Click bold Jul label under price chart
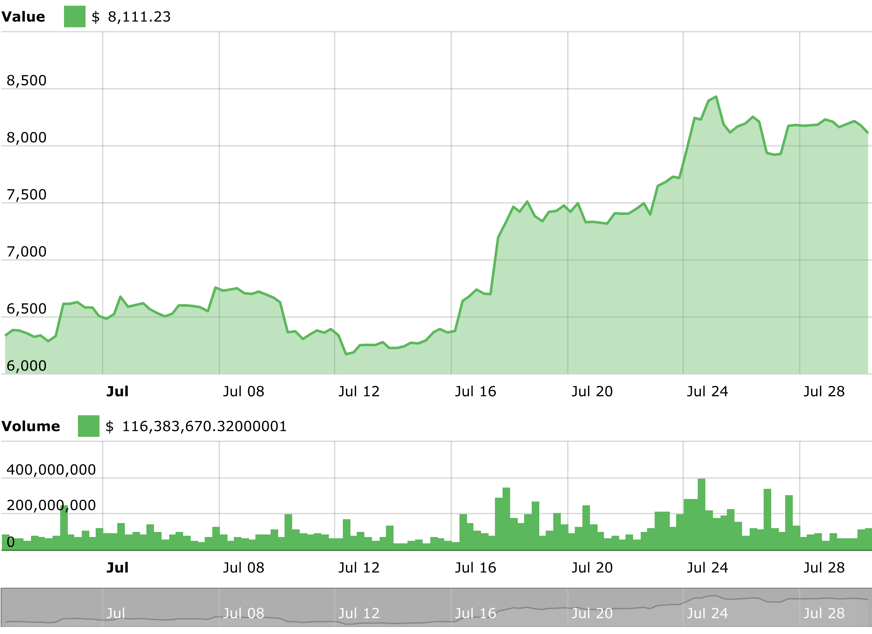 117,391
